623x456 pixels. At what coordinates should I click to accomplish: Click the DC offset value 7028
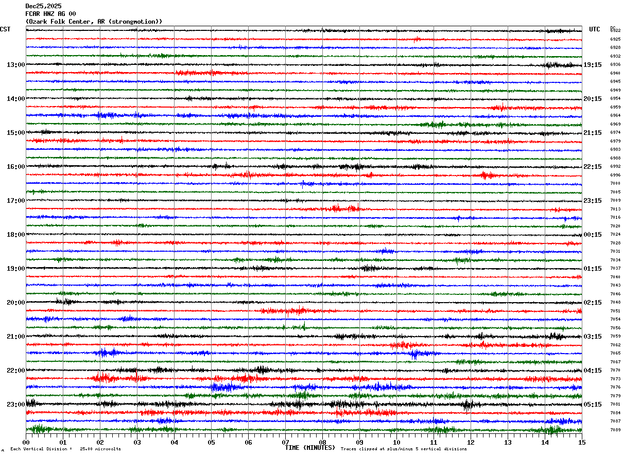(615, 243)
